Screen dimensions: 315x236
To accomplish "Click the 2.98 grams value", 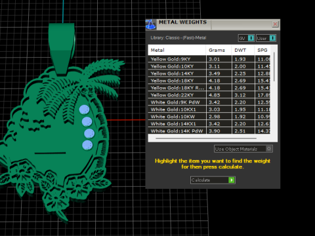I will click(214, 117).
